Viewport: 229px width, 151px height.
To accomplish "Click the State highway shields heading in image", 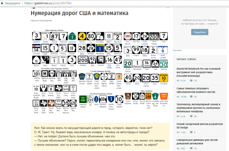I will [54, 30].
